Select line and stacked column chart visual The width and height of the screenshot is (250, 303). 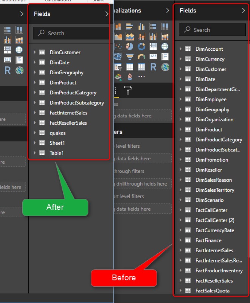point(141,36)
